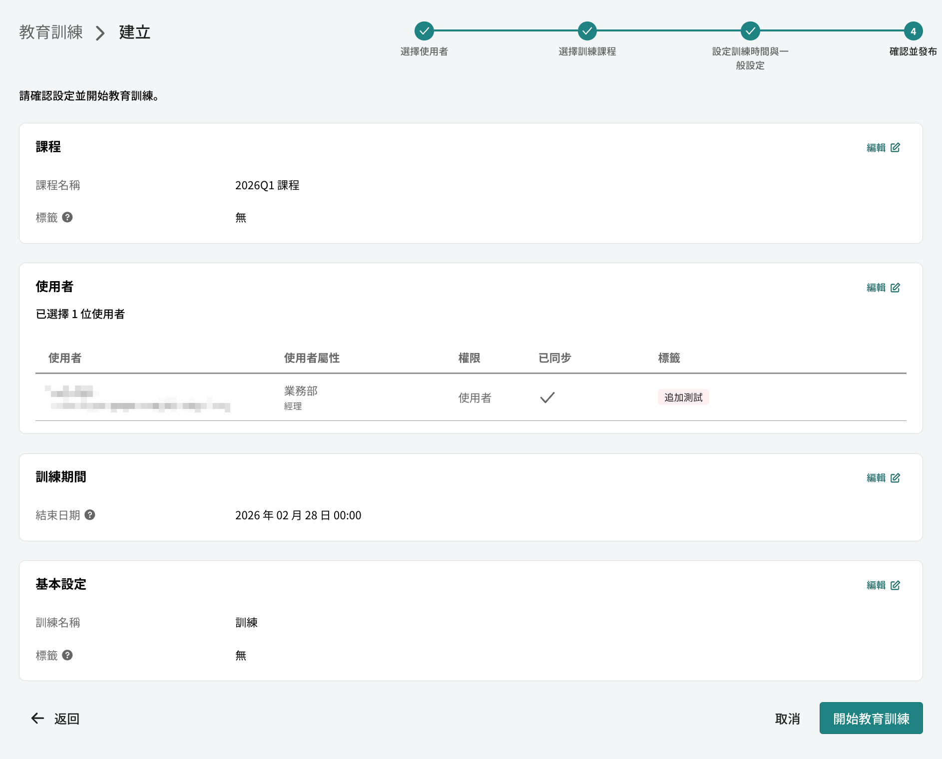Click 經理 title text in user row

pos(293,406)
